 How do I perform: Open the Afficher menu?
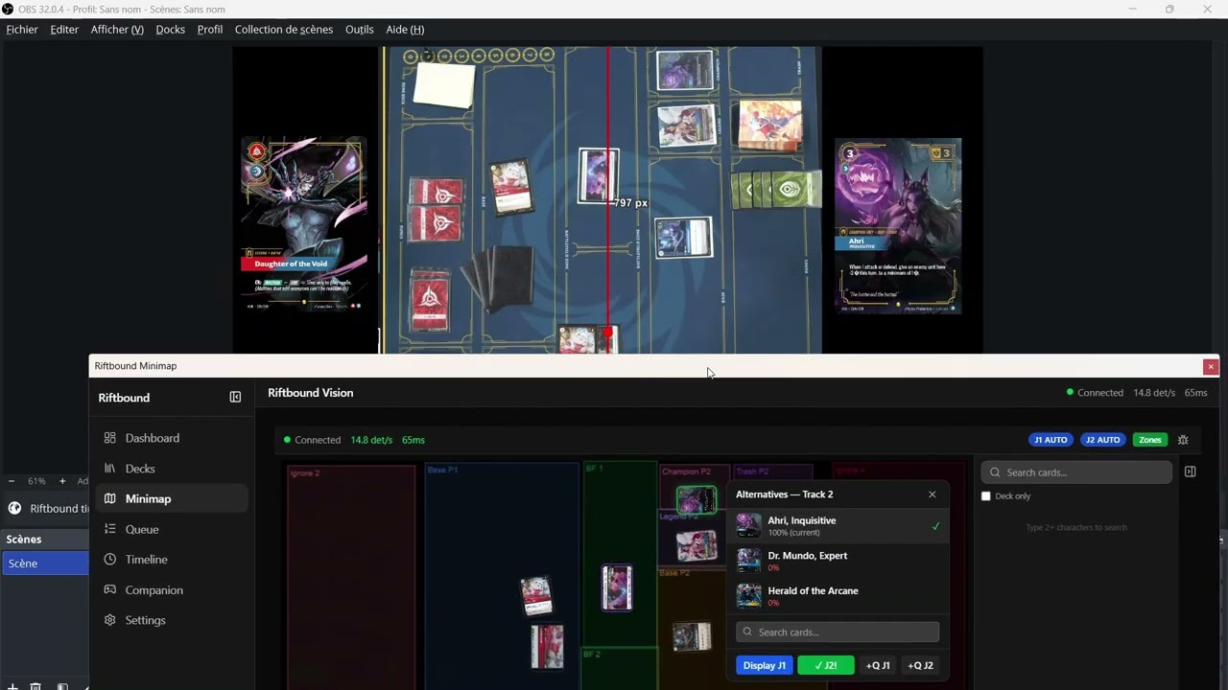click(x=117, y=30)
